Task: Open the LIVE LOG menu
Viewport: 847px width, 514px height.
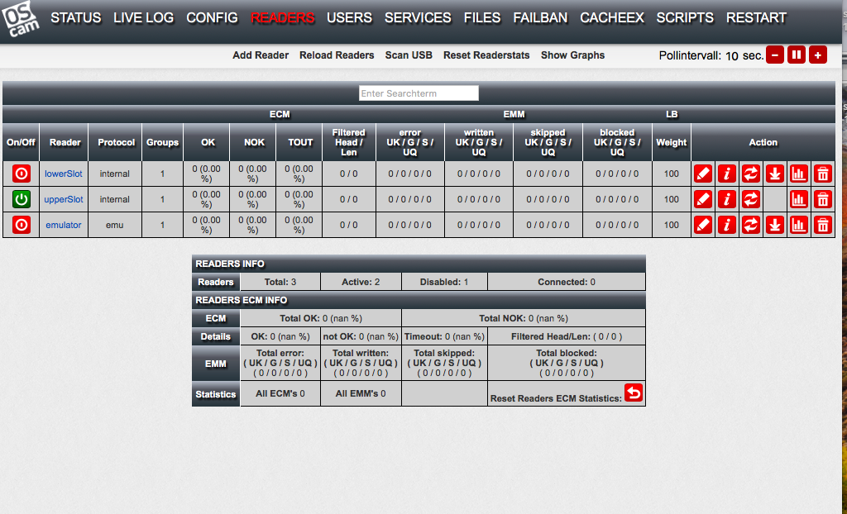Action: pos(143,17)
